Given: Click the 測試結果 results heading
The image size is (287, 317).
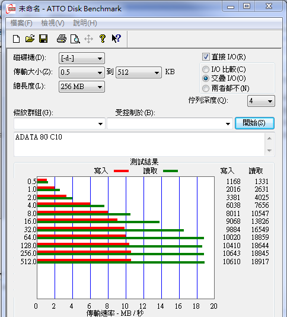Looking at the screenshot, I should 144,162.
